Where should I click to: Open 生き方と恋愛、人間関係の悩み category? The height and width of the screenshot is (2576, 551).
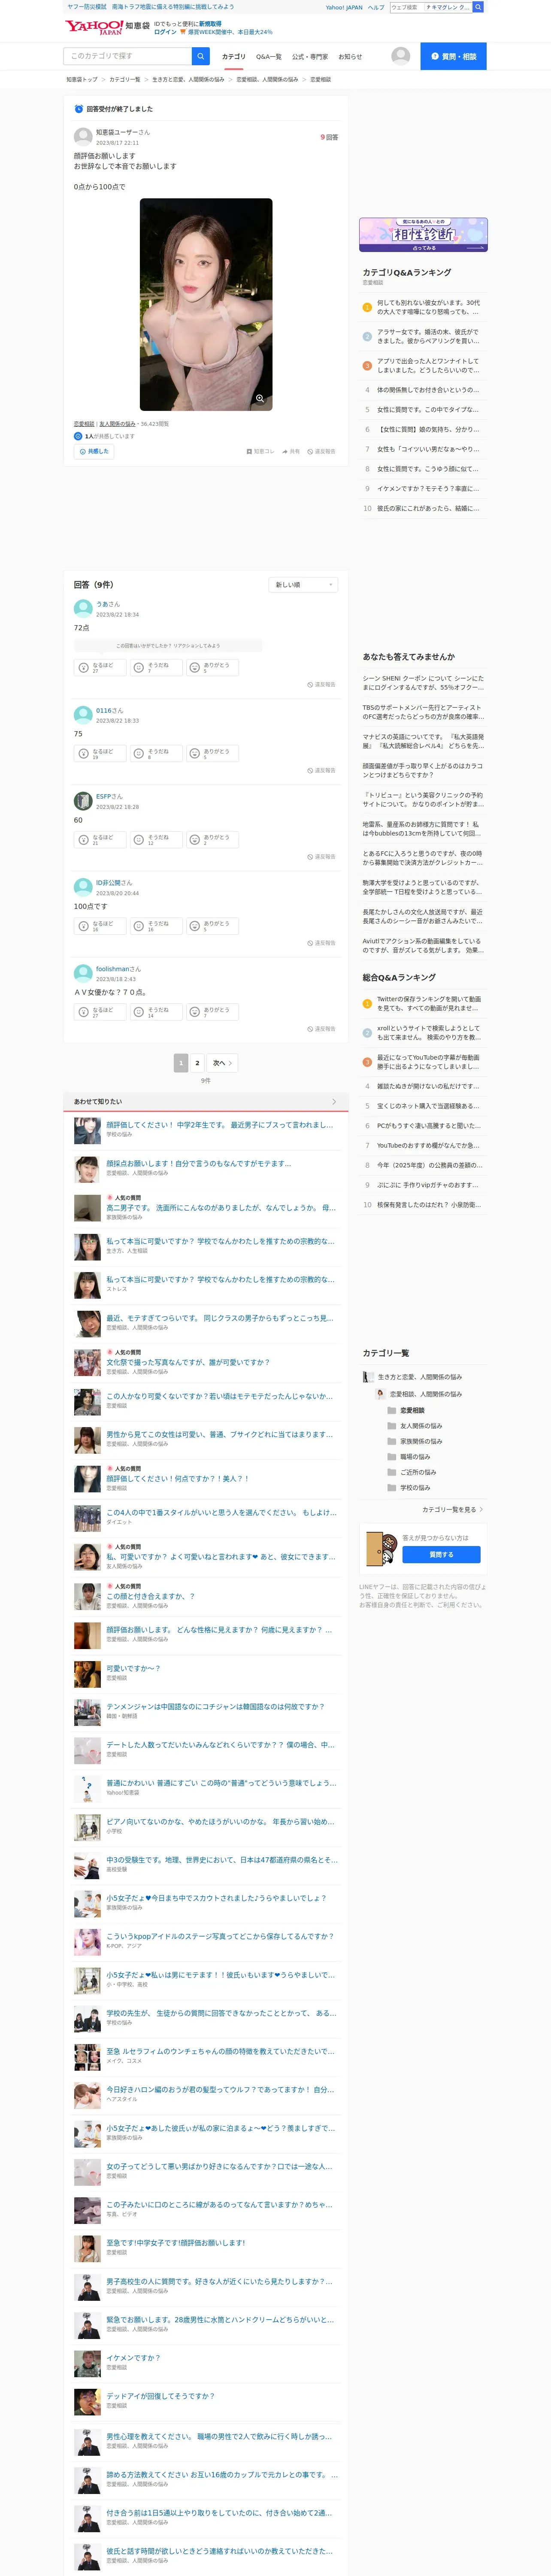point(412,1377)
